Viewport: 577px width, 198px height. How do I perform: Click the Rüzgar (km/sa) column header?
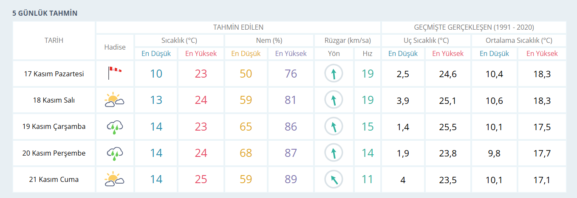pyautogui.click(x=348, y=41)
